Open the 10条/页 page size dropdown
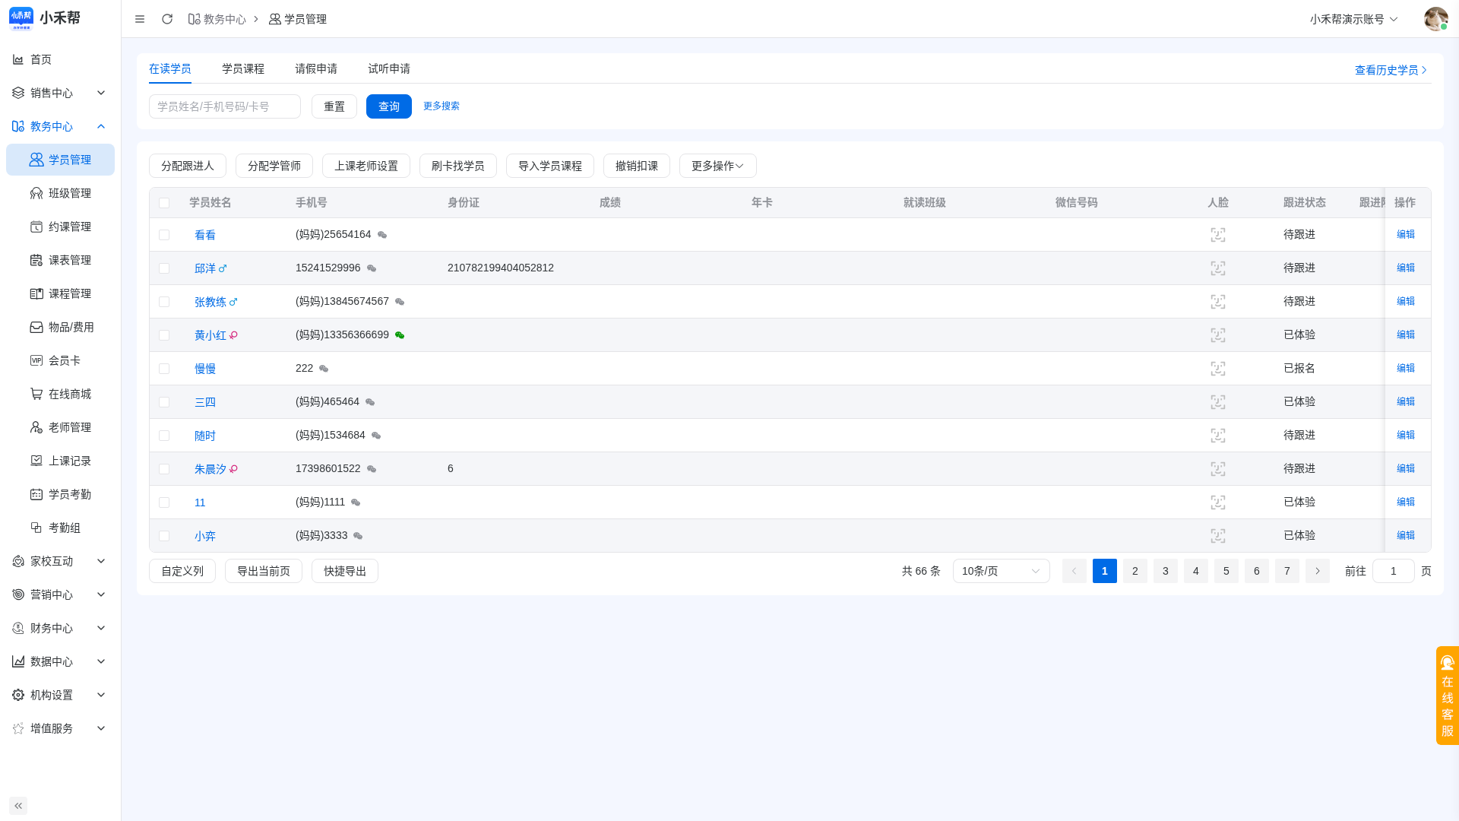This screenshot has width=1459, height=821. (x=1001, y=571)
